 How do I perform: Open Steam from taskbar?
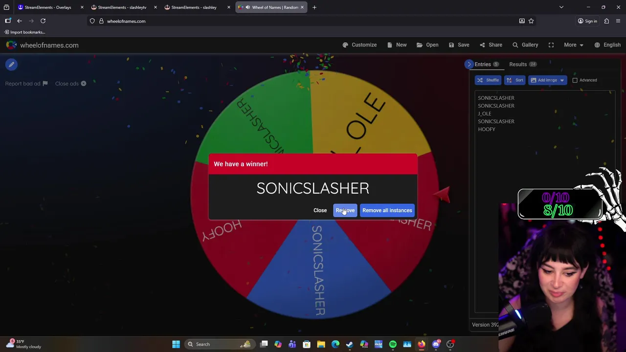[350, 344]
